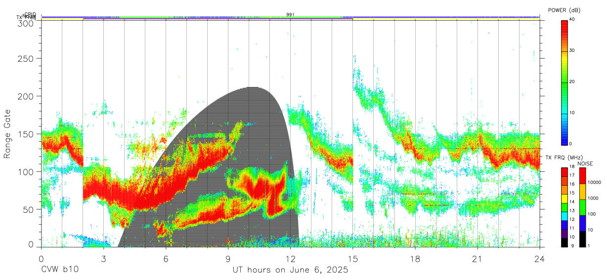The width and height of the screenshot is (607, 280).
Task: Click the 200 tick on Range Gate axis
Action: click(27, 96)
